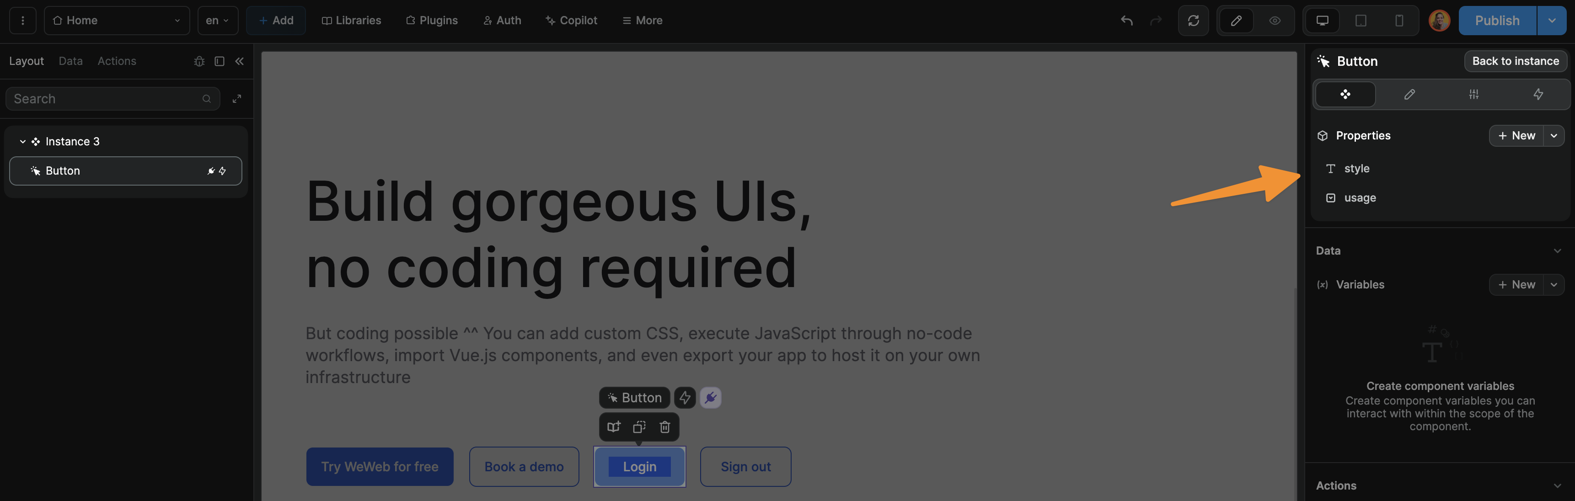This screenshot has height=501, width=1575.
Task: Click Back to instance button
Action: (1515, 61)
